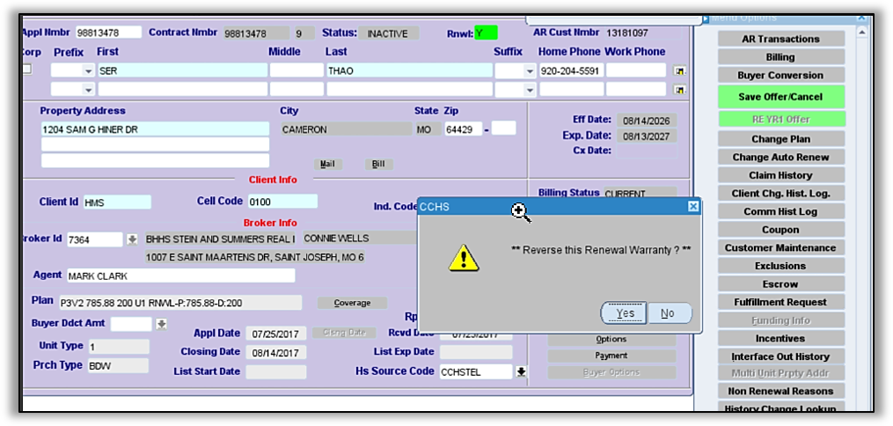Screen dimensions: 893x426
Task: Click the green Save Offer/Cancel button
Action: [x=780, y=97]
